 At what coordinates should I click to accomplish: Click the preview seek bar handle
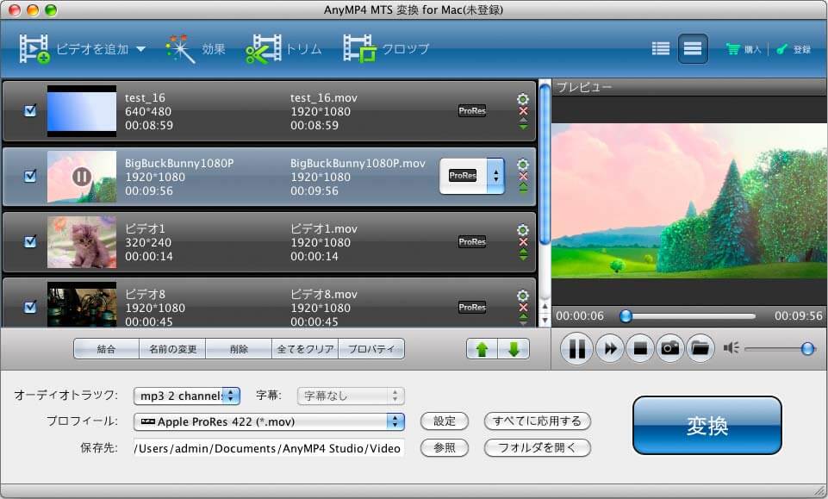626,316
